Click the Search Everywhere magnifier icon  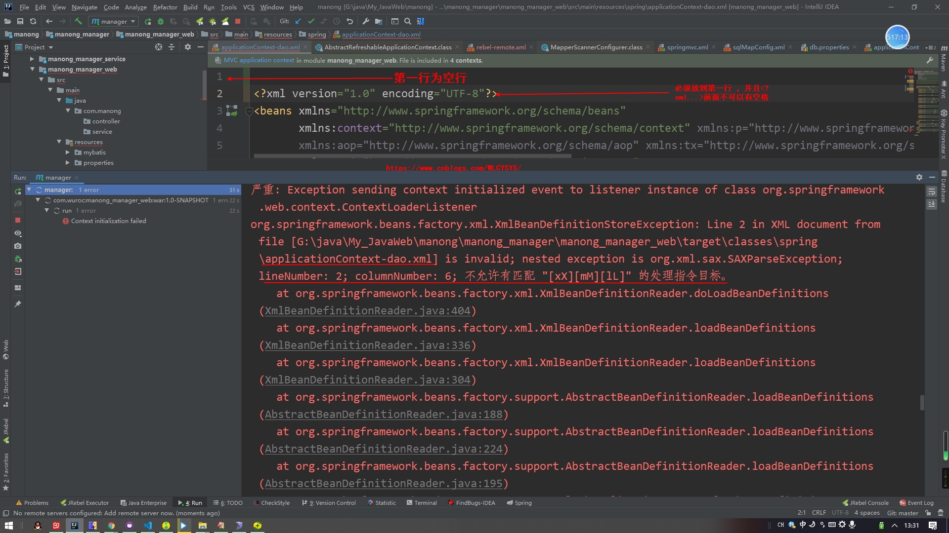408,21
